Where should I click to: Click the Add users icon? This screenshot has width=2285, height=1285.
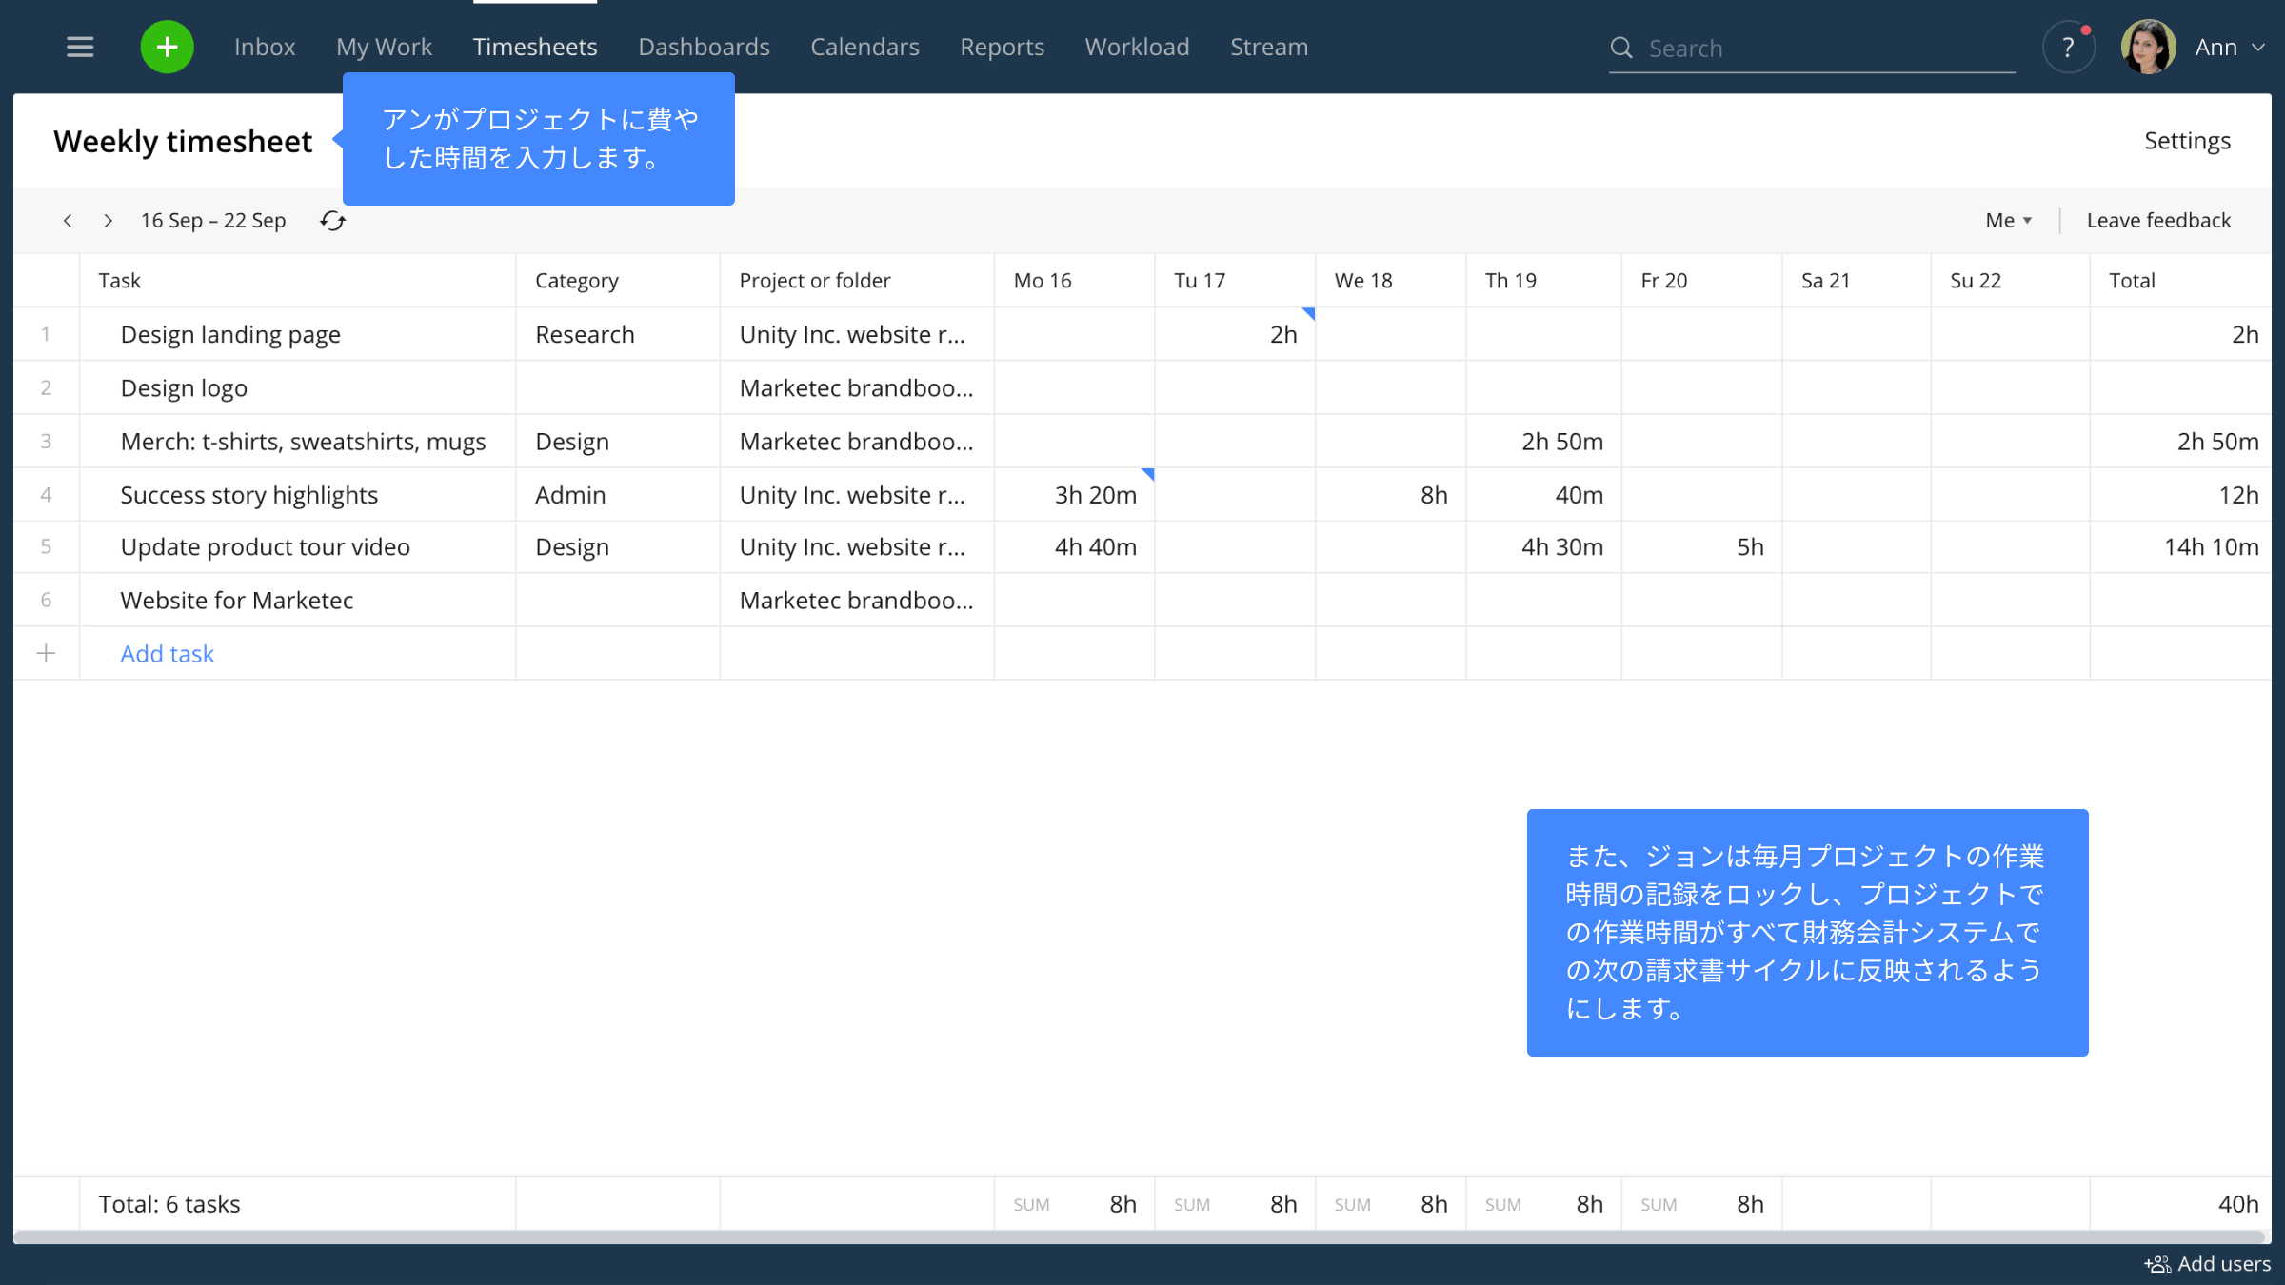(2156, 1264)
